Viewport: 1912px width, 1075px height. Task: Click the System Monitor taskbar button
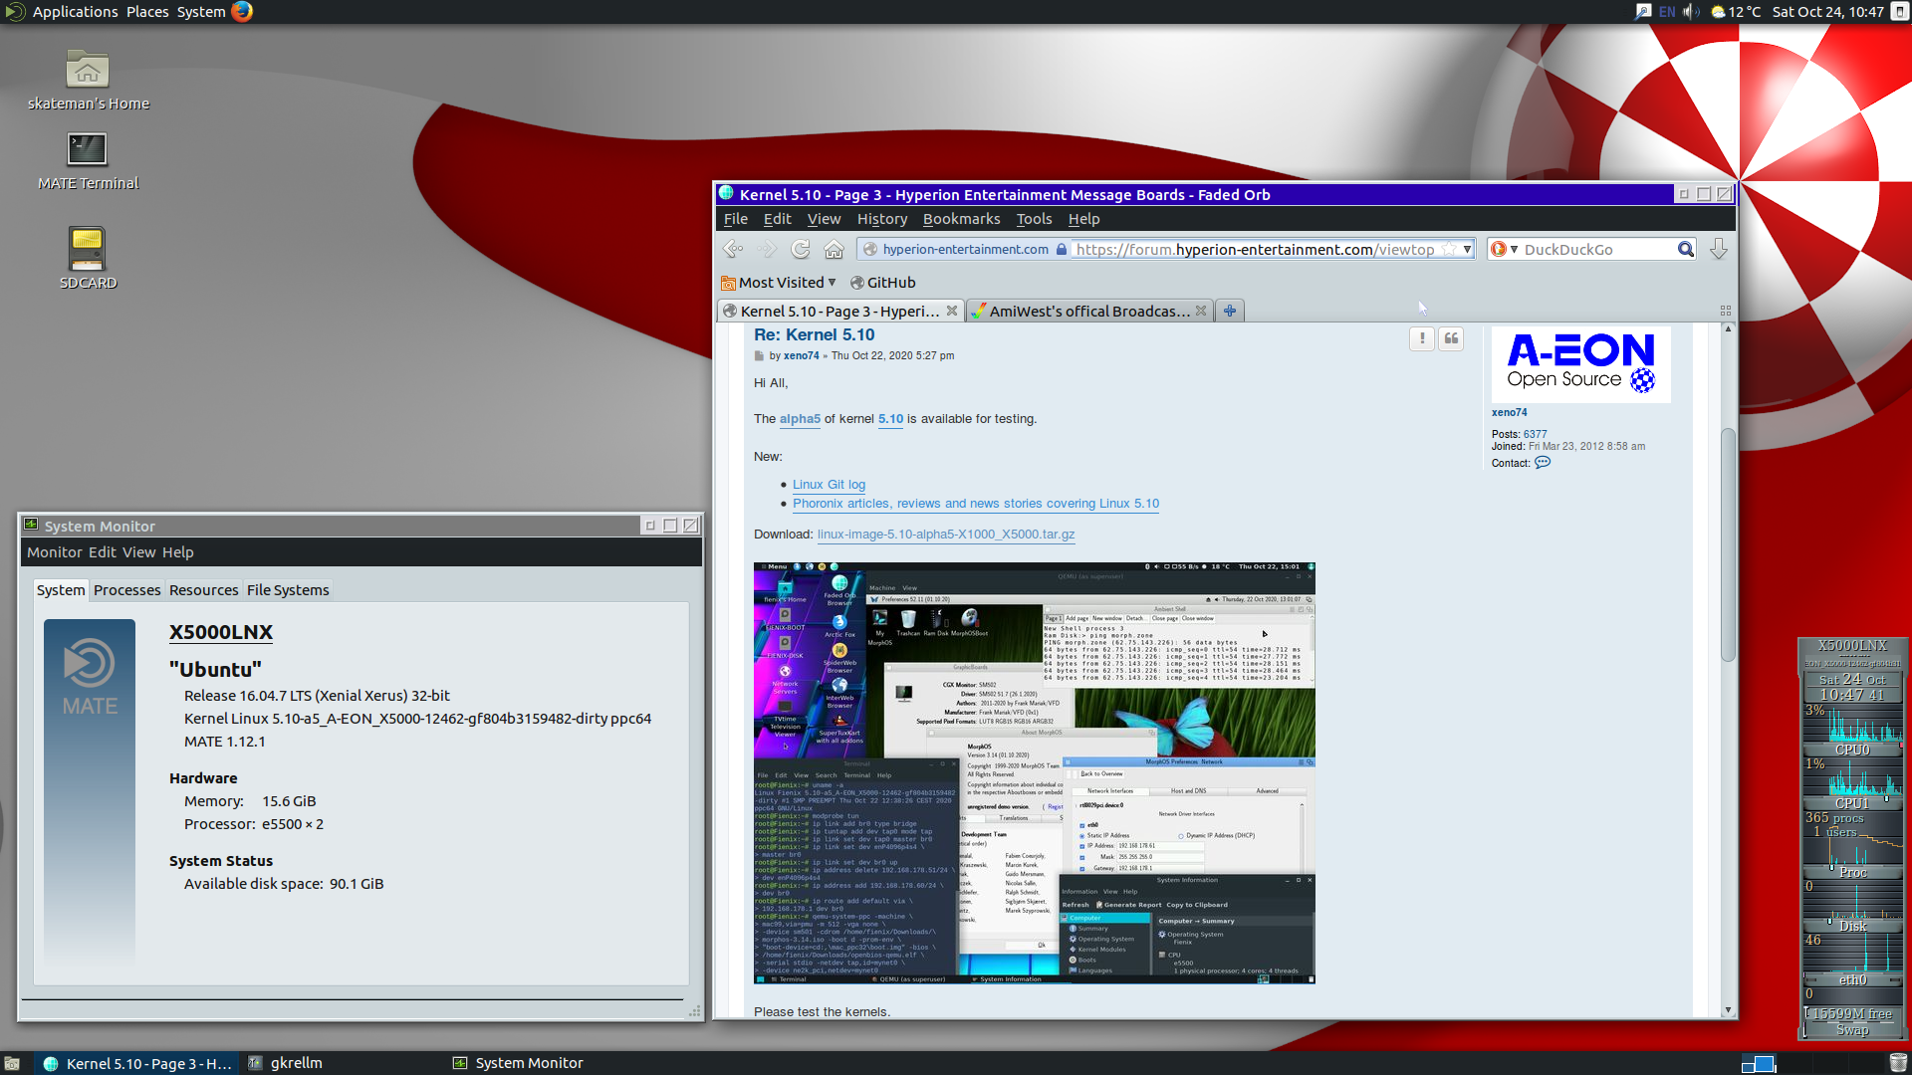(518, 1063)
